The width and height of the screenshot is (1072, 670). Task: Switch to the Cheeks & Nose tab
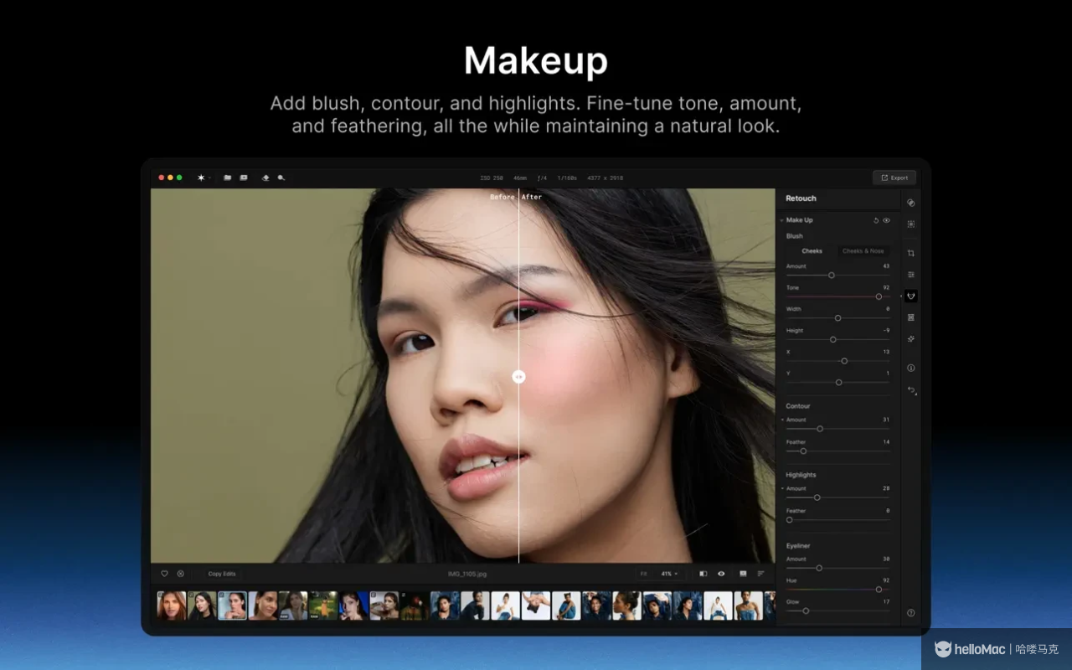tap(863, 251)
